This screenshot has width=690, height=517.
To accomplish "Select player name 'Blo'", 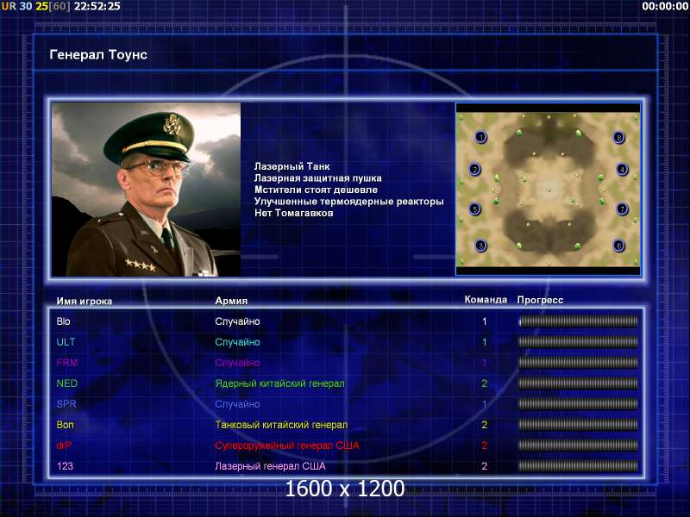I will coord(63,321).
